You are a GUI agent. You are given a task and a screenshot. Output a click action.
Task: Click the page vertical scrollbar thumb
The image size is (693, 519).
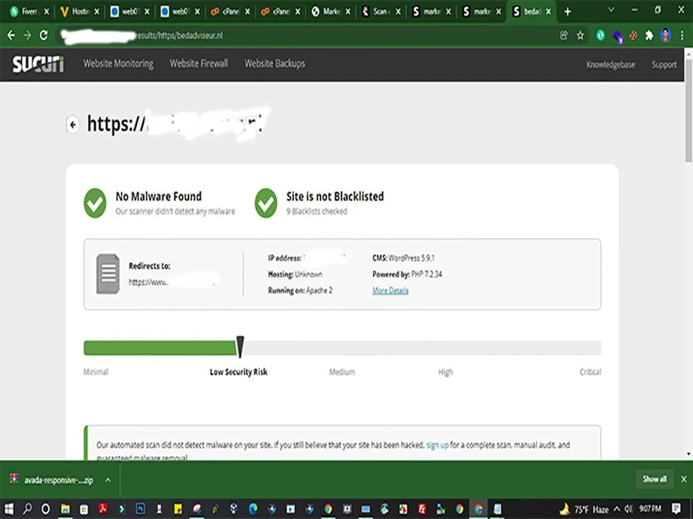click(689, 110)
